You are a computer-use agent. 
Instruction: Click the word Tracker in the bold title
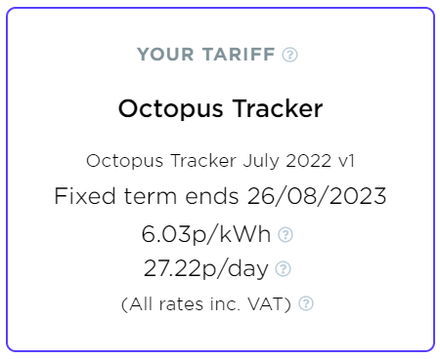(278, 108)
